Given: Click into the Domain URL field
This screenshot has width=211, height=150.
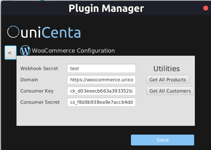Looking at the screenshot, I should click(101, 80).
